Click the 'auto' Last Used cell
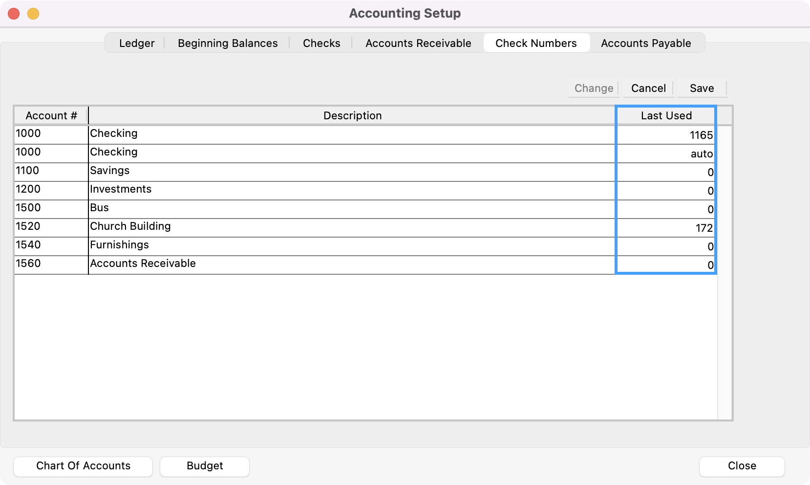Viewport: 810px width, 485px height. click(x=666, y=154)
